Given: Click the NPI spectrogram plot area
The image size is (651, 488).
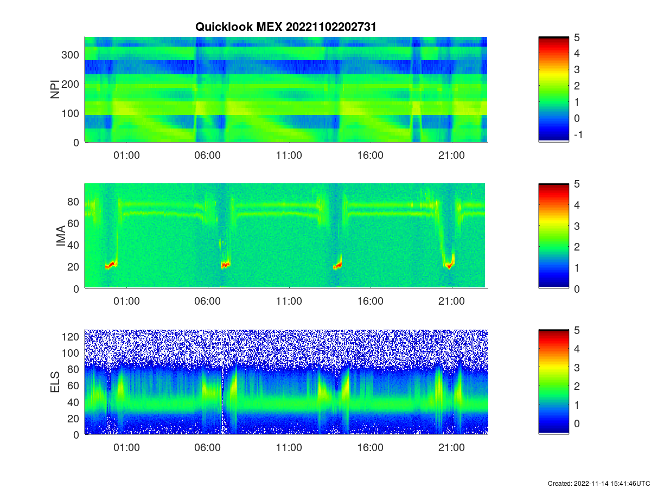Looking at the screenshot, I should click(285, 89).
